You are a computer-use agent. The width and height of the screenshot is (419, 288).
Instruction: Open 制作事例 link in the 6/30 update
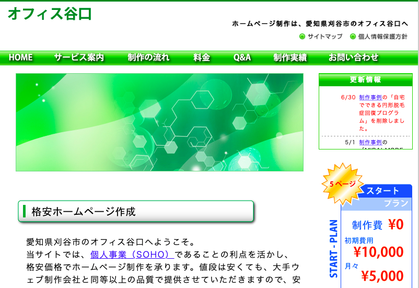point(370,97)
